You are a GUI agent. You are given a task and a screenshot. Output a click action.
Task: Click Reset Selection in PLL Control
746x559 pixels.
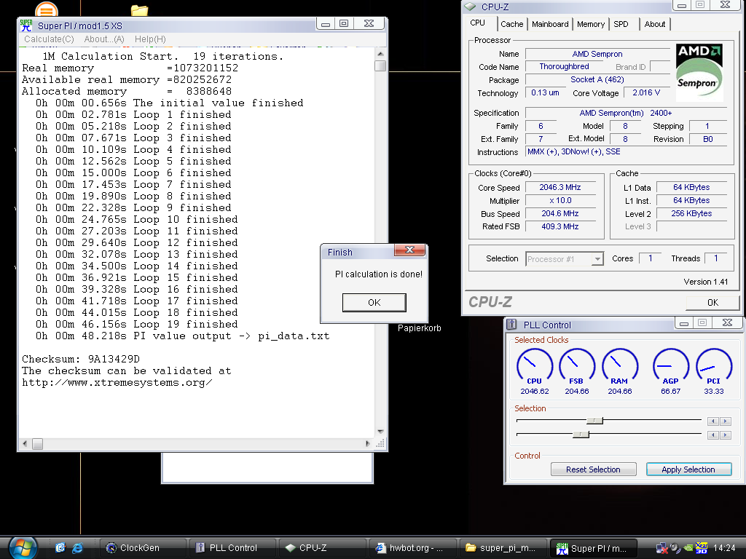[593, 469]
